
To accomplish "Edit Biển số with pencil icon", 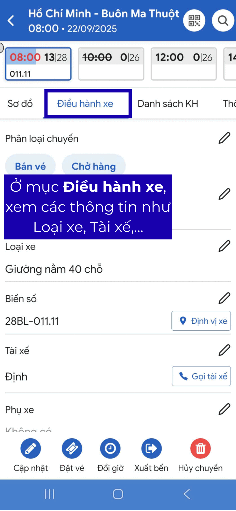I will (224, 298).
